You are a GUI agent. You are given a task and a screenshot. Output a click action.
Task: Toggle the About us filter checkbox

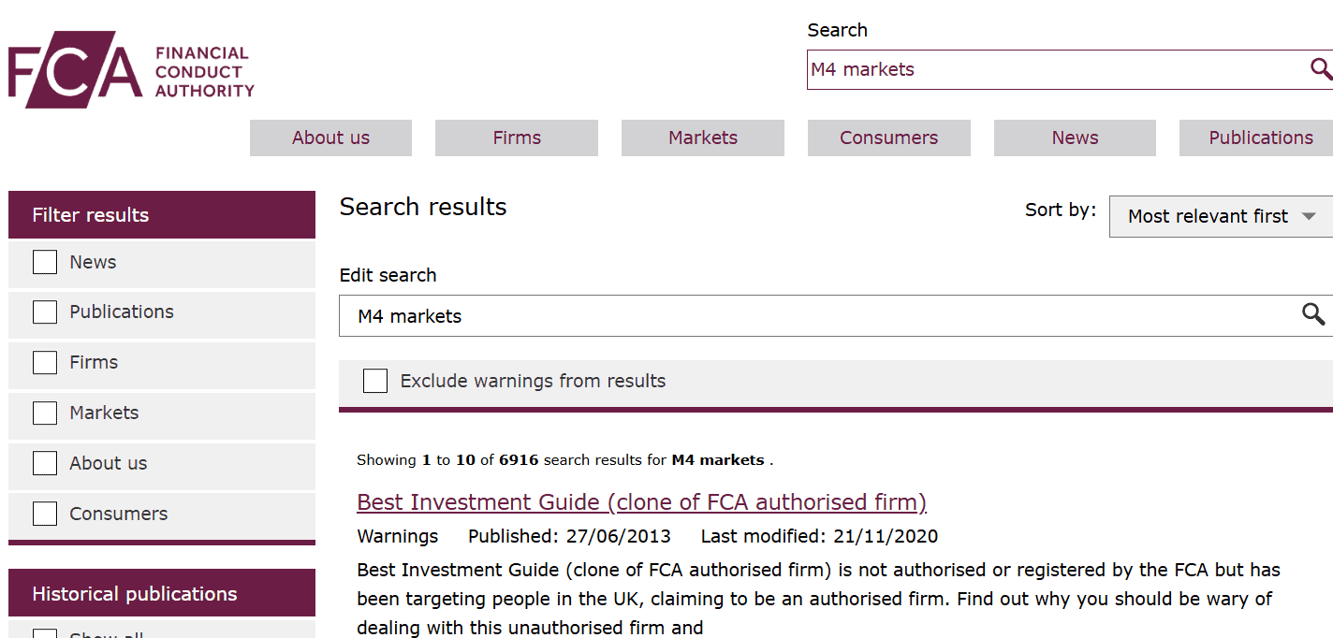pos(45,463)
